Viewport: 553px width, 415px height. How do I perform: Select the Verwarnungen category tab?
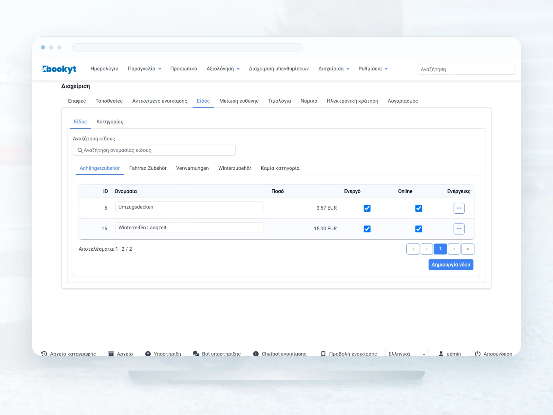click(x=192, y=168)
